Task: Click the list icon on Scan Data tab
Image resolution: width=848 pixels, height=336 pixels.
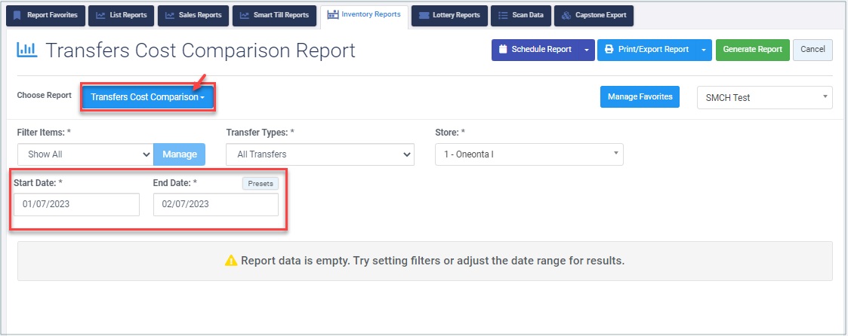Action: click(x=503, y=16)
